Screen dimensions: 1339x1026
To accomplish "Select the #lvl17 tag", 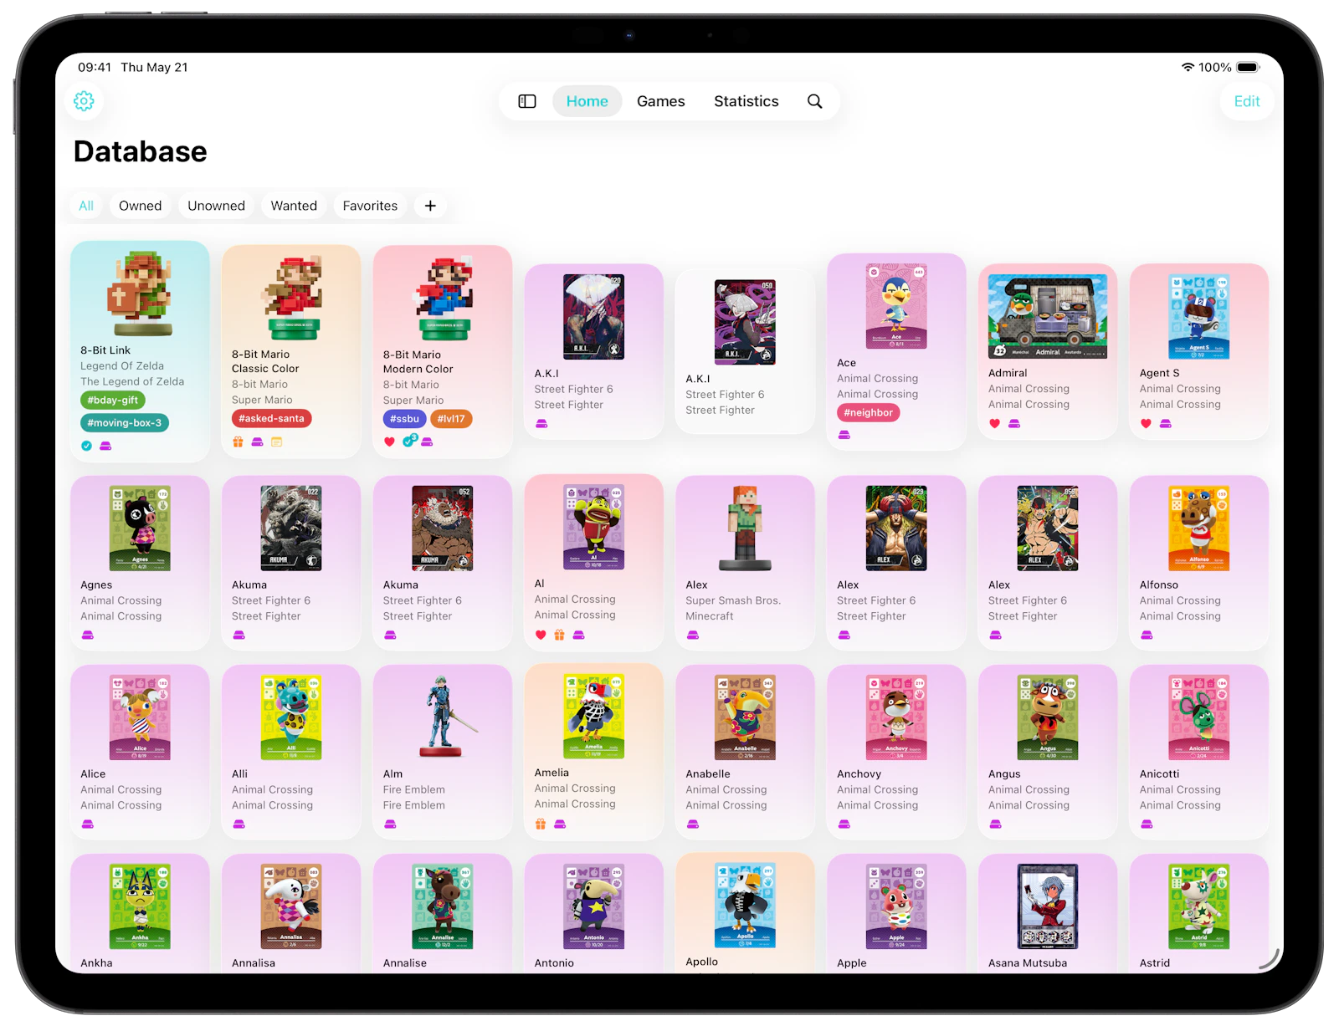I will [x=451, y=419].
